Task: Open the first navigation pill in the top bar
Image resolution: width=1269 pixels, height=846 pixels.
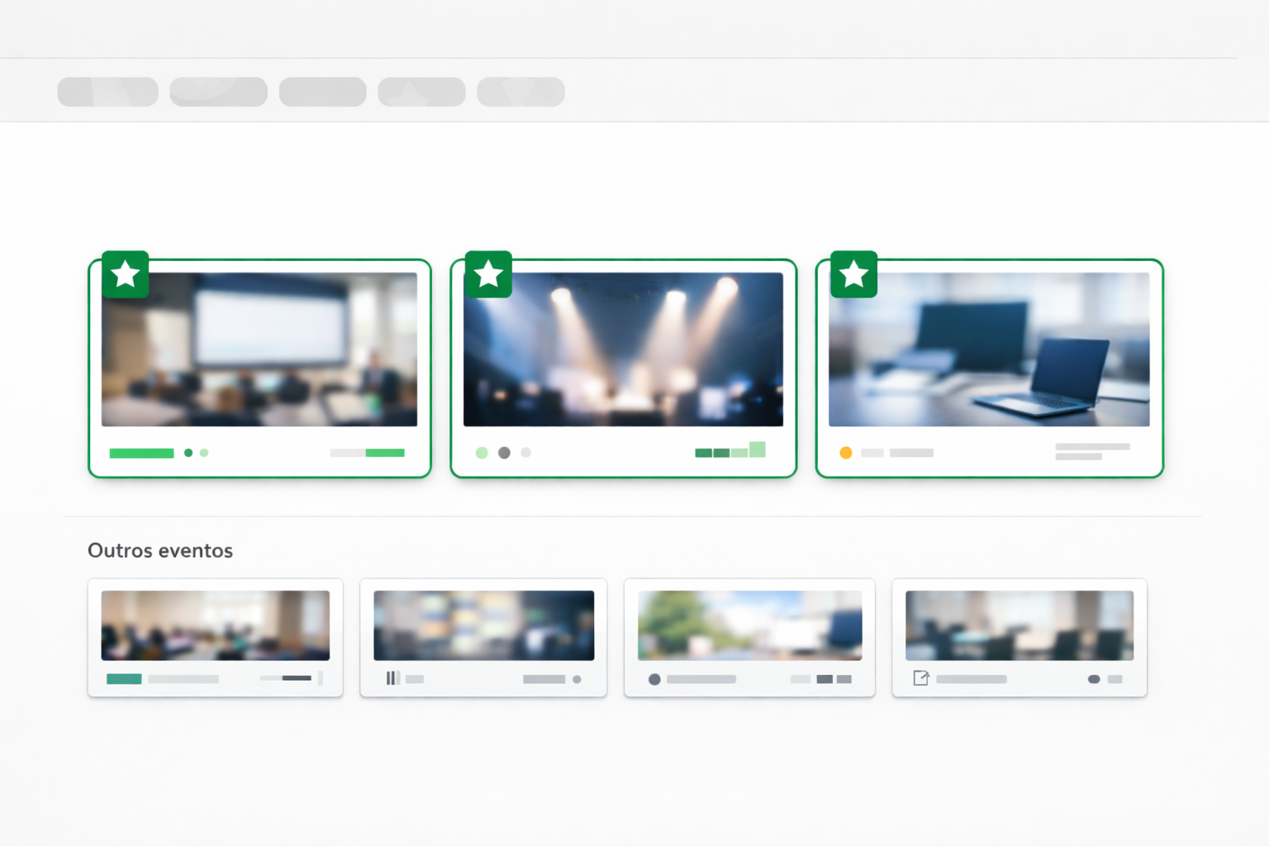Action: [x=107, y=92]
